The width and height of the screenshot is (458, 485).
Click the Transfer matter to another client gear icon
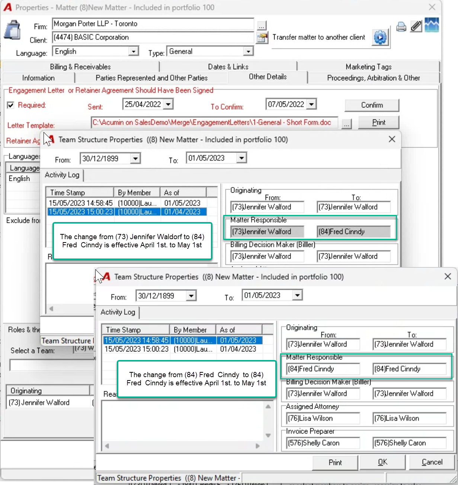380,37
